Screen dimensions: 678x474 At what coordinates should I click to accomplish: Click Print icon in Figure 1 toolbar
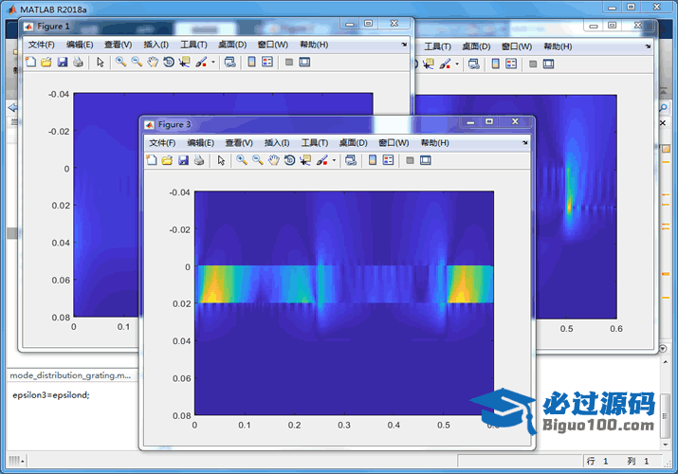click(x=78, y=63)
